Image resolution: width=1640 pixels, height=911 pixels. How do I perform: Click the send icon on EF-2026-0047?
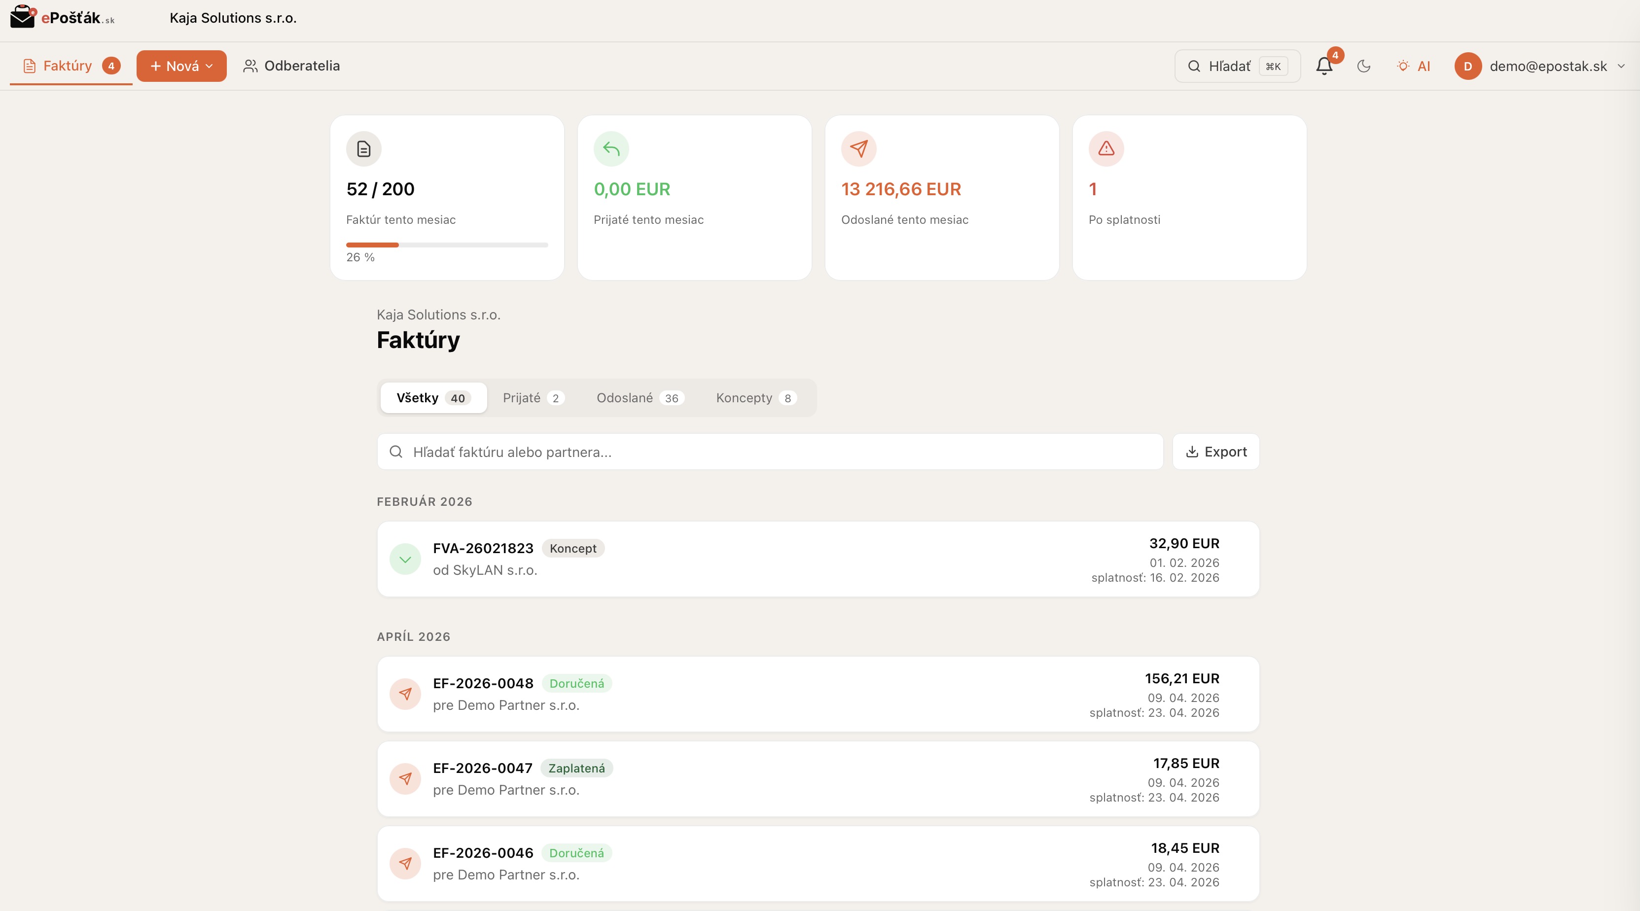(405, 778)
